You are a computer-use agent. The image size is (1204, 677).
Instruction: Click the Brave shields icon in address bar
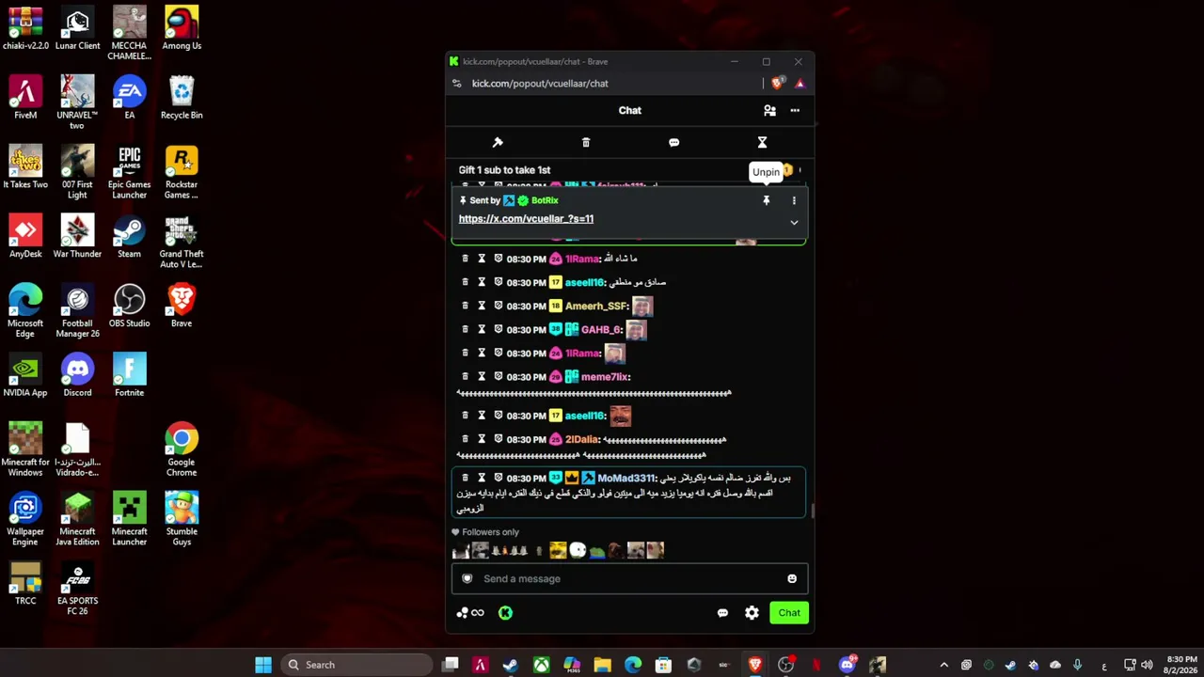pos(776,84)
